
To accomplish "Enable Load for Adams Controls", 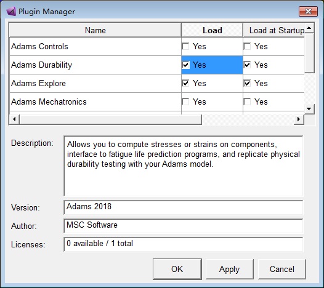I will pos(185,46).
